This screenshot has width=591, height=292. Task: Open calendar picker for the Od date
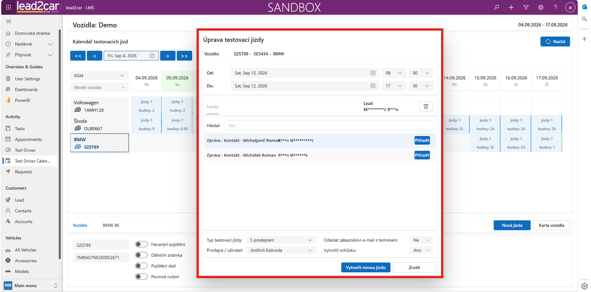click(x=373, y=73)
